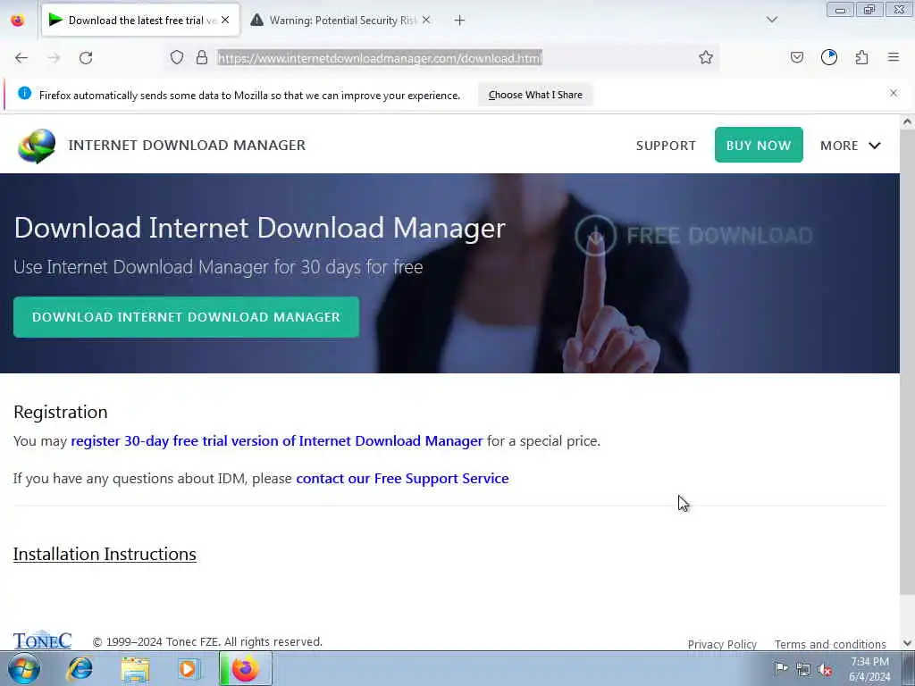Click the Choose What I Share button
The image size is (915, 686).
[535, 95]
